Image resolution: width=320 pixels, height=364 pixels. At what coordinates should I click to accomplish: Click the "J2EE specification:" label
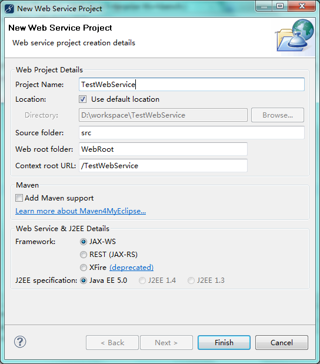[46, 280]
